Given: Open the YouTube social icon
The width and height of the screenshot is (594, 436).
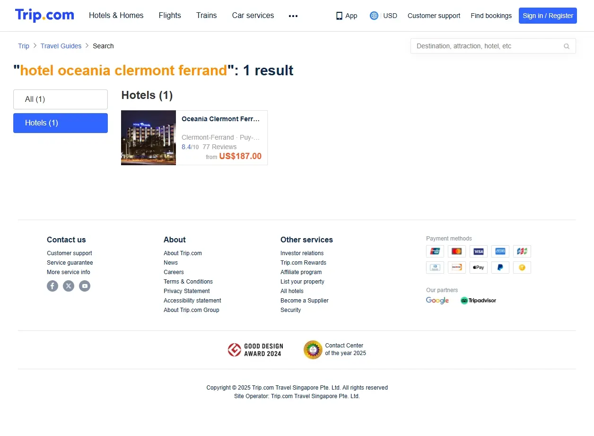Looking at the screenshot, I should tap(85, 286).
